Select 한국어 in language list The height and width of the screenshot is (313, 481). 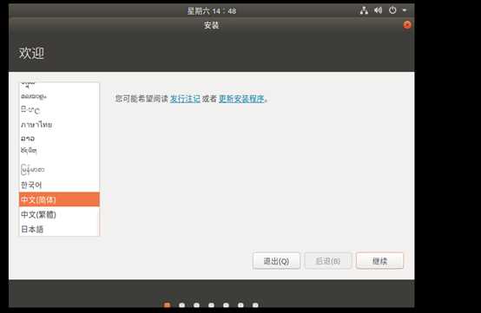(x=59, y=185)
